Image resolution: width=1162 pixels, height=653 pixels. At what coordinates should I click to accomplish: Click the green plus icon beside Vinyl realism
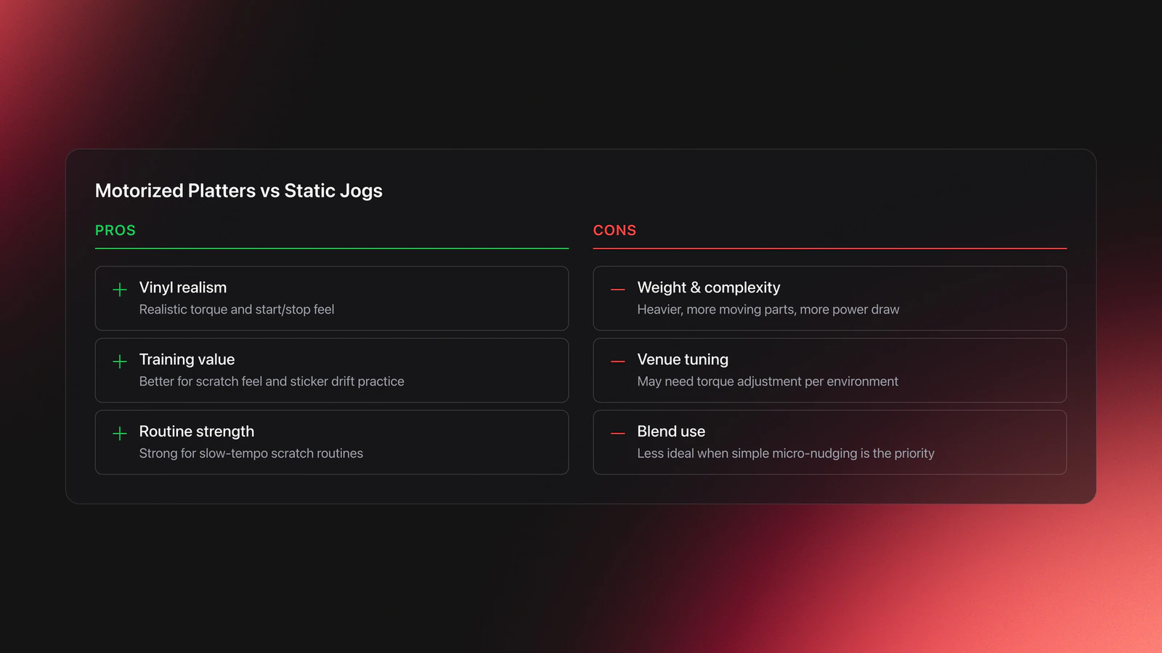tap(120, 289)
